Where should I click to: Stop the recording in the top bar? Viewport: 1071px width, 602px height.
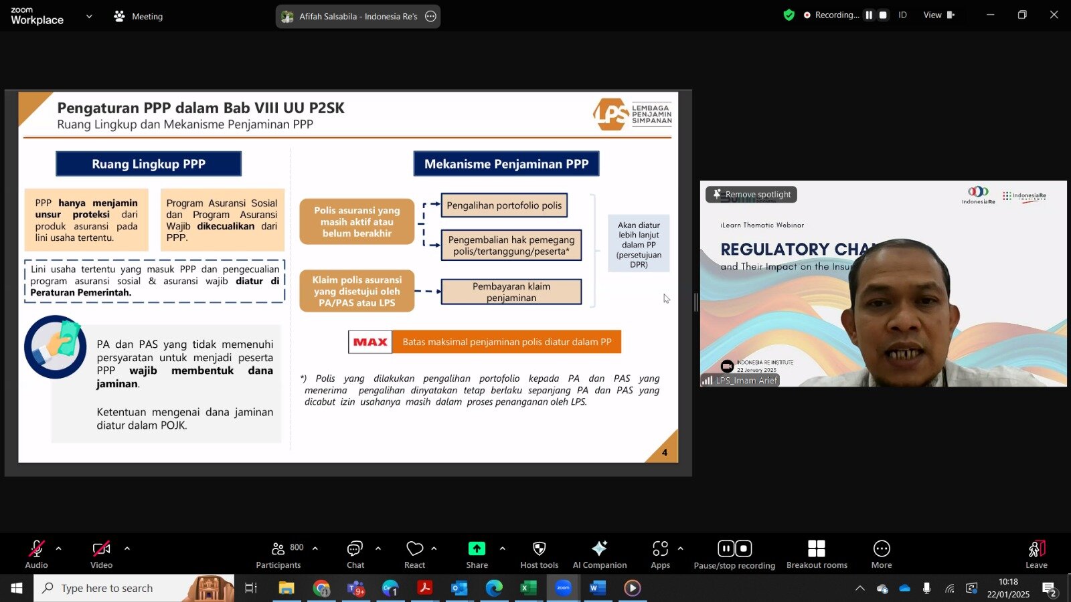883,15
